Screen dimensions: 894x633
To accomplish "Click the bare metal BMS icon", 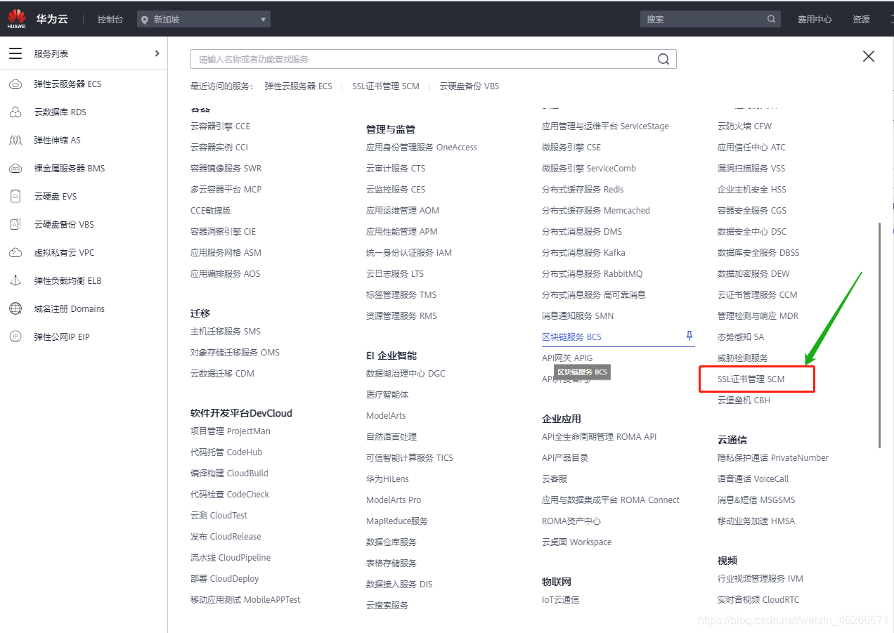I will [x=15, y=169].
